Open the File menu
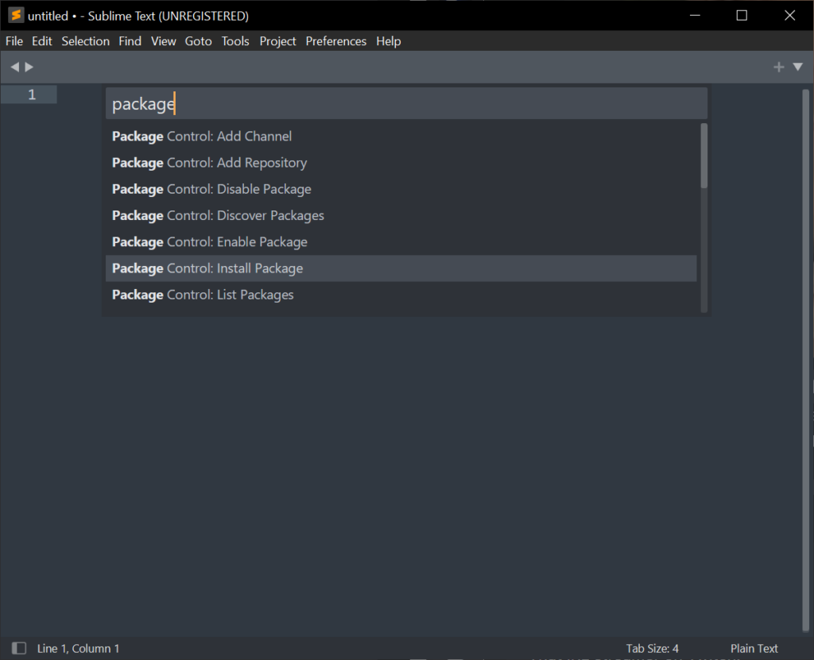This screenshot has height=660, width=814. pyautogui.click(x=14, y=41)
